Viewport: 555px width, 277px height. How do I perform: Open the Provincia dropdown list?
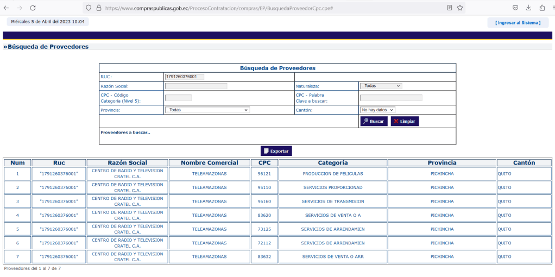207,110
